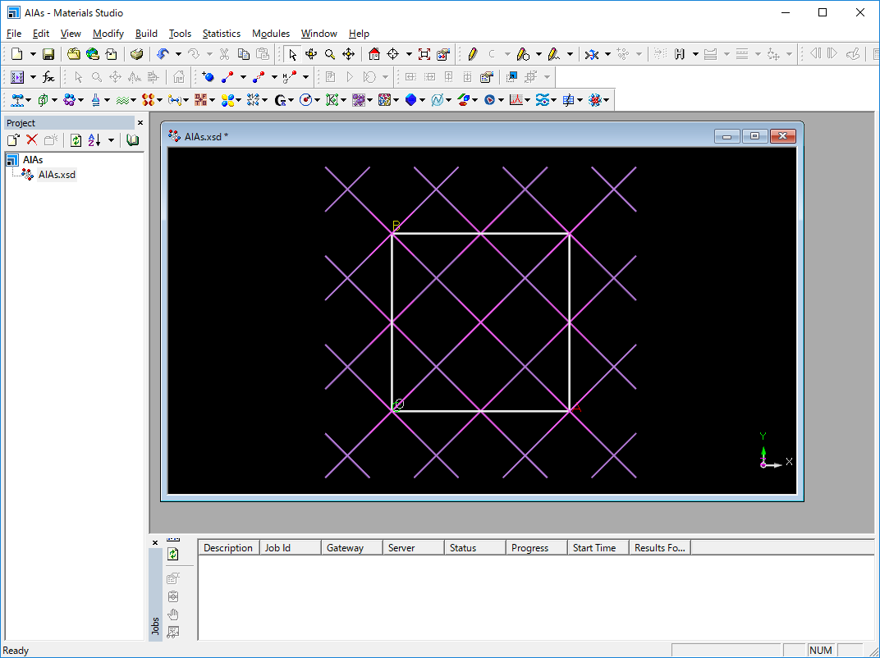Select the Sketch Atom pencil tool
The height and width of the screenshot is (658, 880).
click(472, 54)
